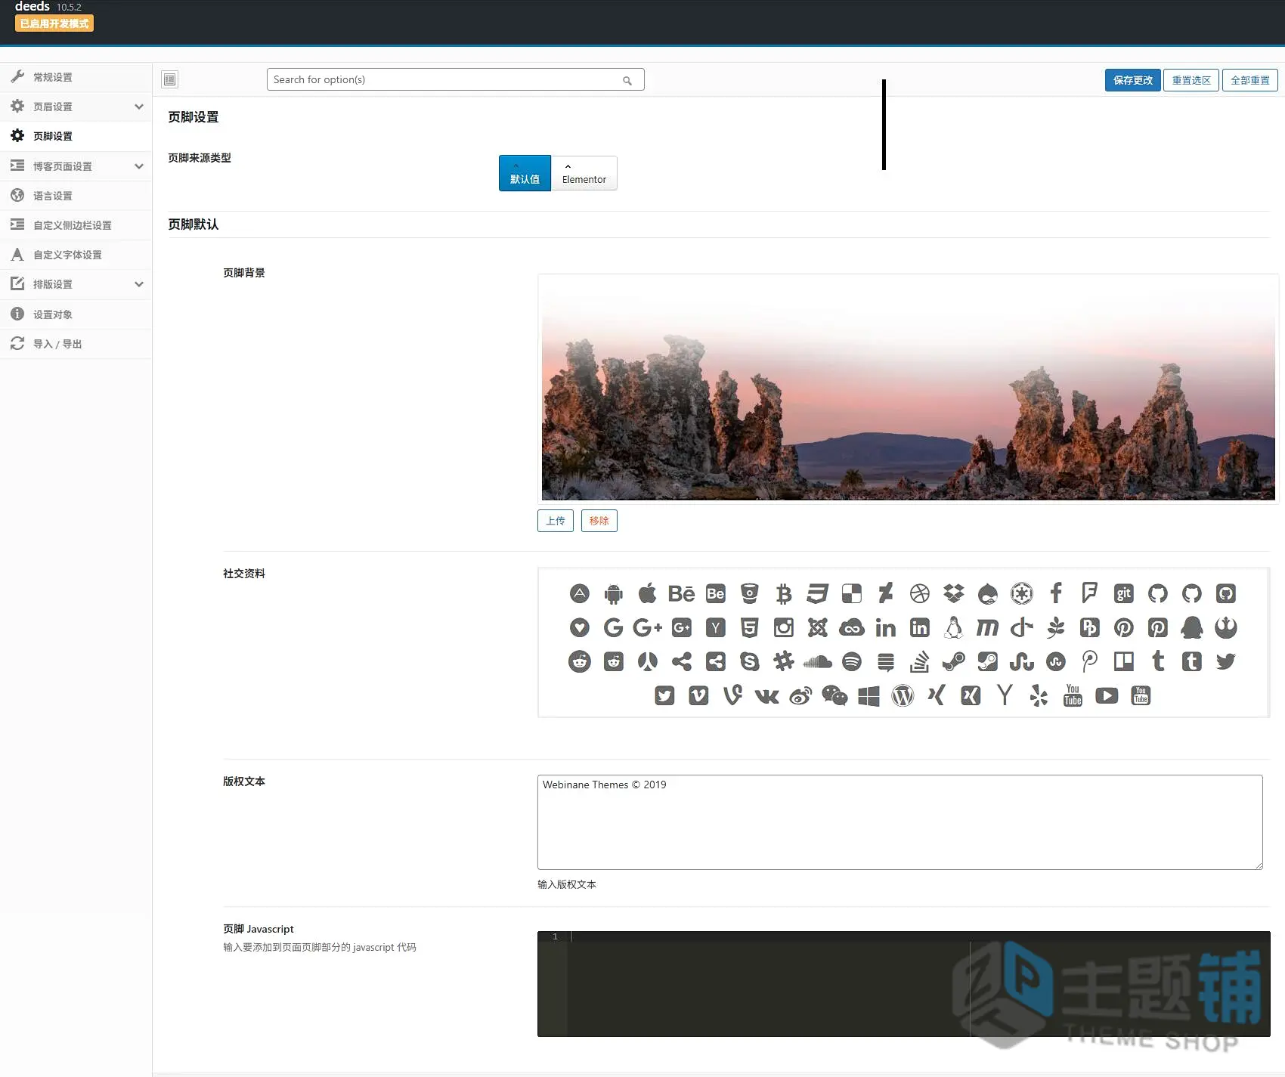Expand the 页眉设置 submenu chevron
1285x1077 pixels.
139,107
